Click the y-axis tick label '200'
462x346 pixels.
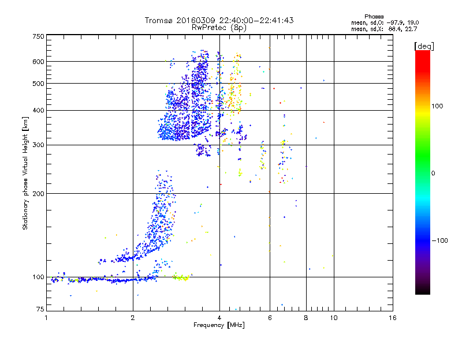pos(38,194)
